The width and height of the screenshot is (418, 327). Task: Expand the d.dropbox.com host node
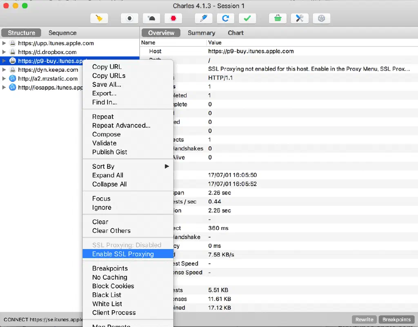pyautogui.click(x=4, y=52)
